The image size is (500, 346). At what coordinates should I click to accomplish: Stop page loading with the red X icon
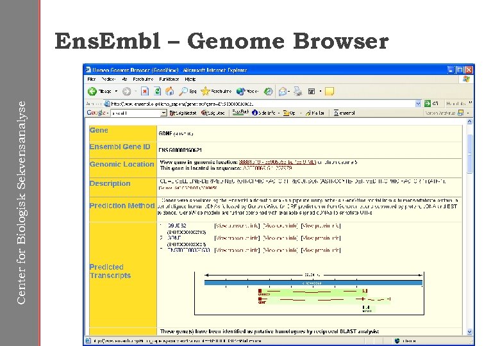point(145,92)
